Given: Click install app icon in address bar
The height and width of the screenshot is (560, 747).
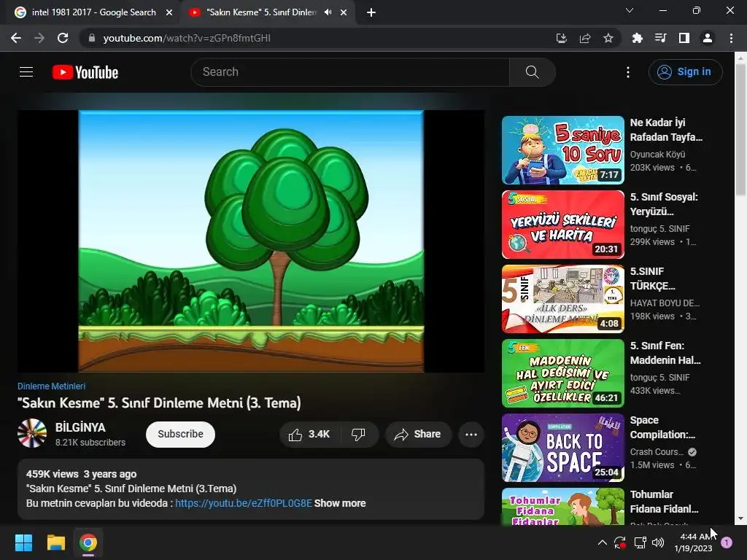Looking at the screenshot, I should pyautogui.click(x=562, y=38).
